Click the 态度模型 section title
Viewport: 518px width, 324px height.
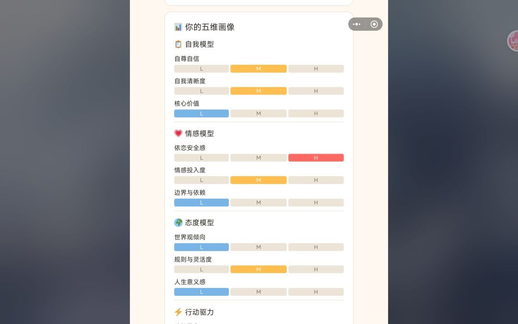pos(199,223)
